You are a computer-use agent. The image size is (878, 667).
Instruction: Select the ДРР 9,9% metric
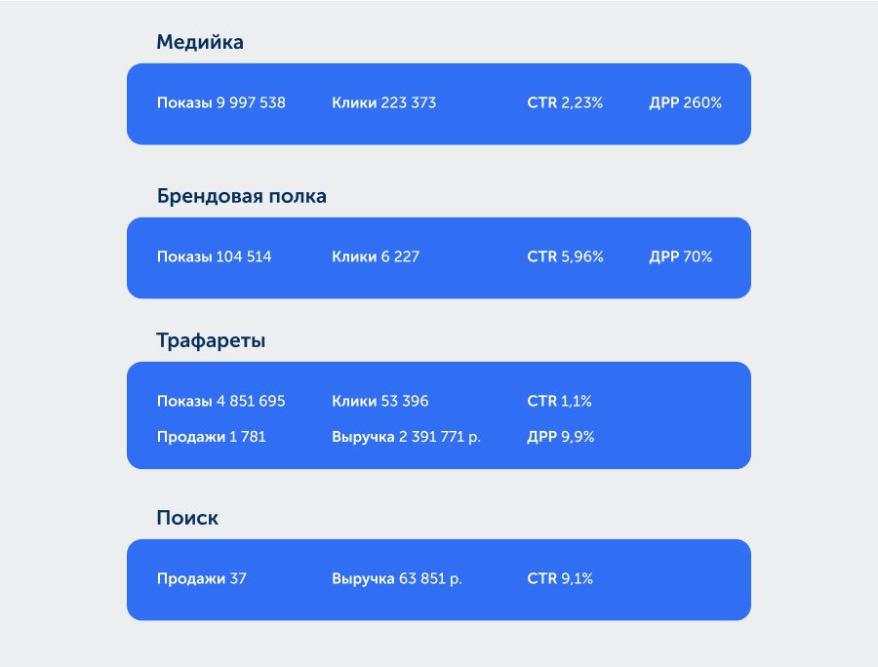561,437
